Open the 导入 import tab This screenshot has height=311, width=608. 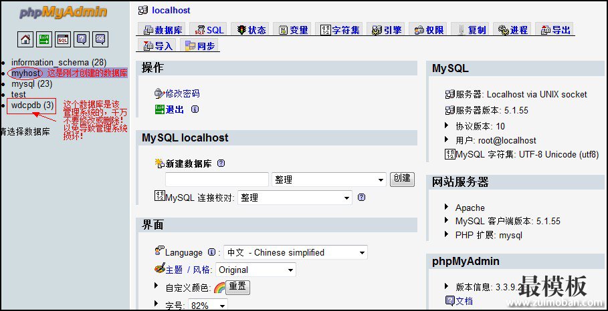(x=158, y=45)
